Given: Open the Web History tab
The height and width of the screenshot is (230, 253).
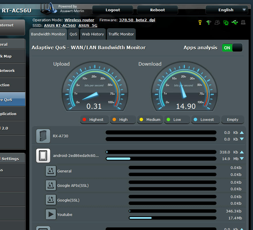Looking at the screenshot, I should click(x=92, y=34).
